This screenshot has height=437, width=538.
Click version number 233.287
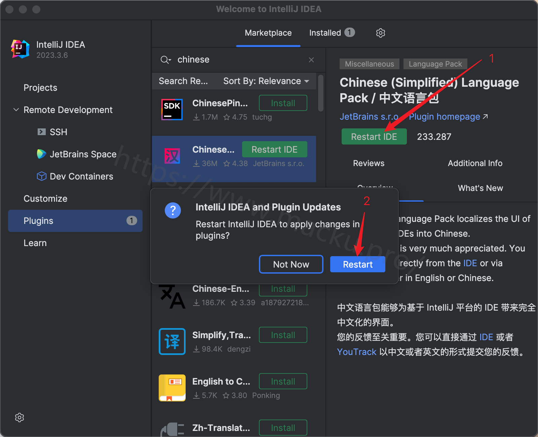point(434,136)
